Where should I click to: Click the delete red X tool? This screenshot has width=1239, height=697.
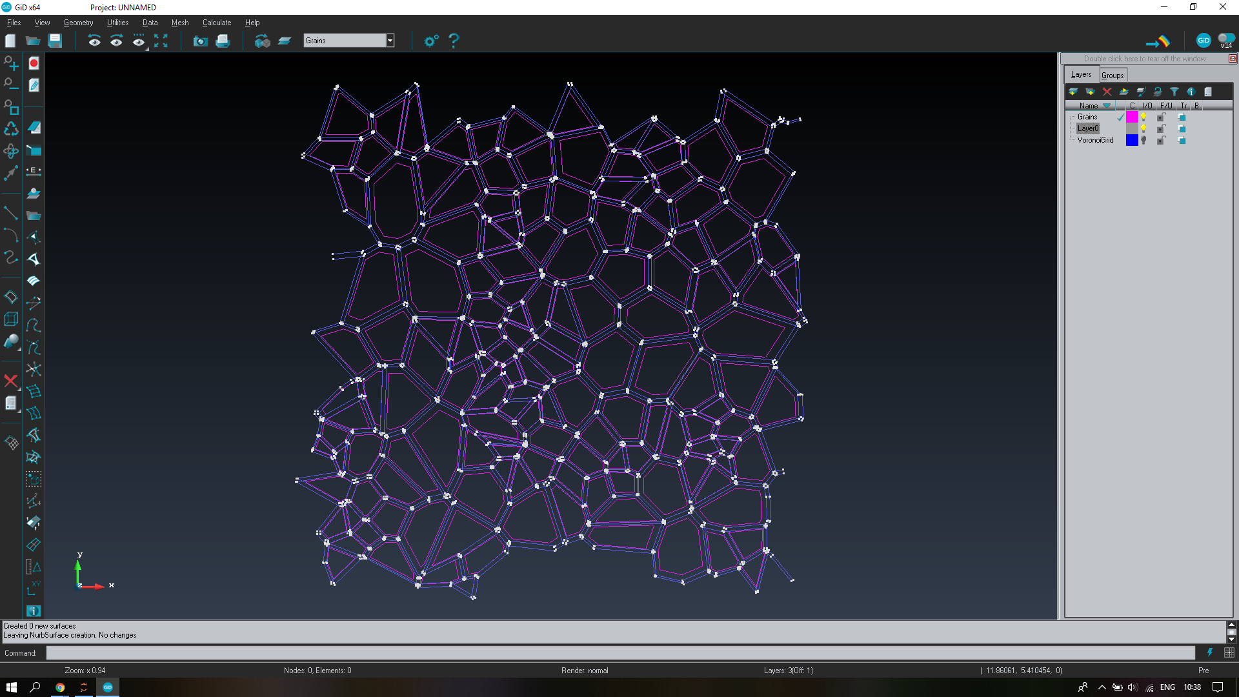(11, 381)
